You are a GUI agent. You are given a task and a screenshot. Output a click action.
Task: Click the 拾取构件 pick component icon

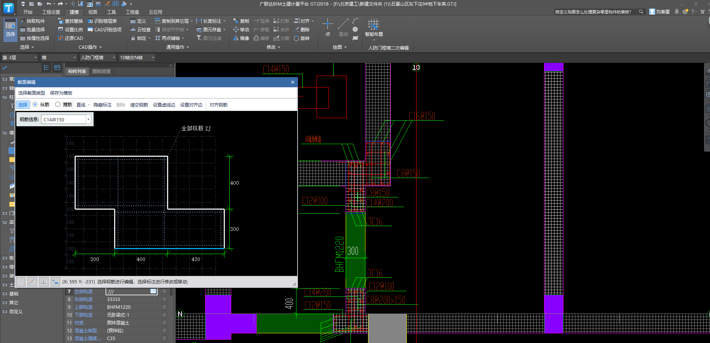click(23, 21)
